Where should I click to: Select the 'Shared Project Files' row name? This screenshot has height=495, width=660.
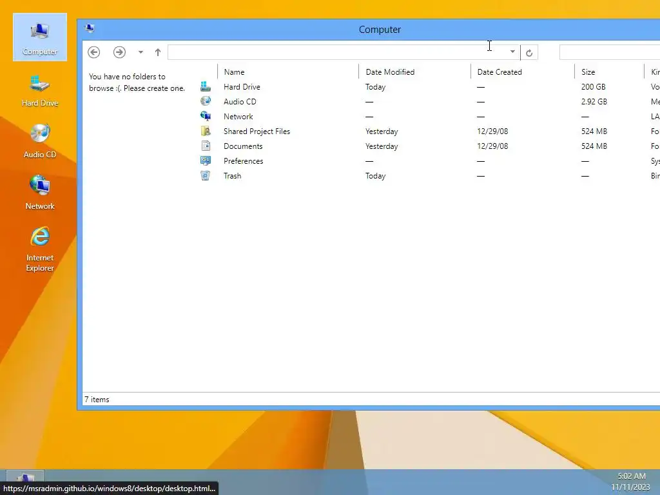tap(257, 131)
